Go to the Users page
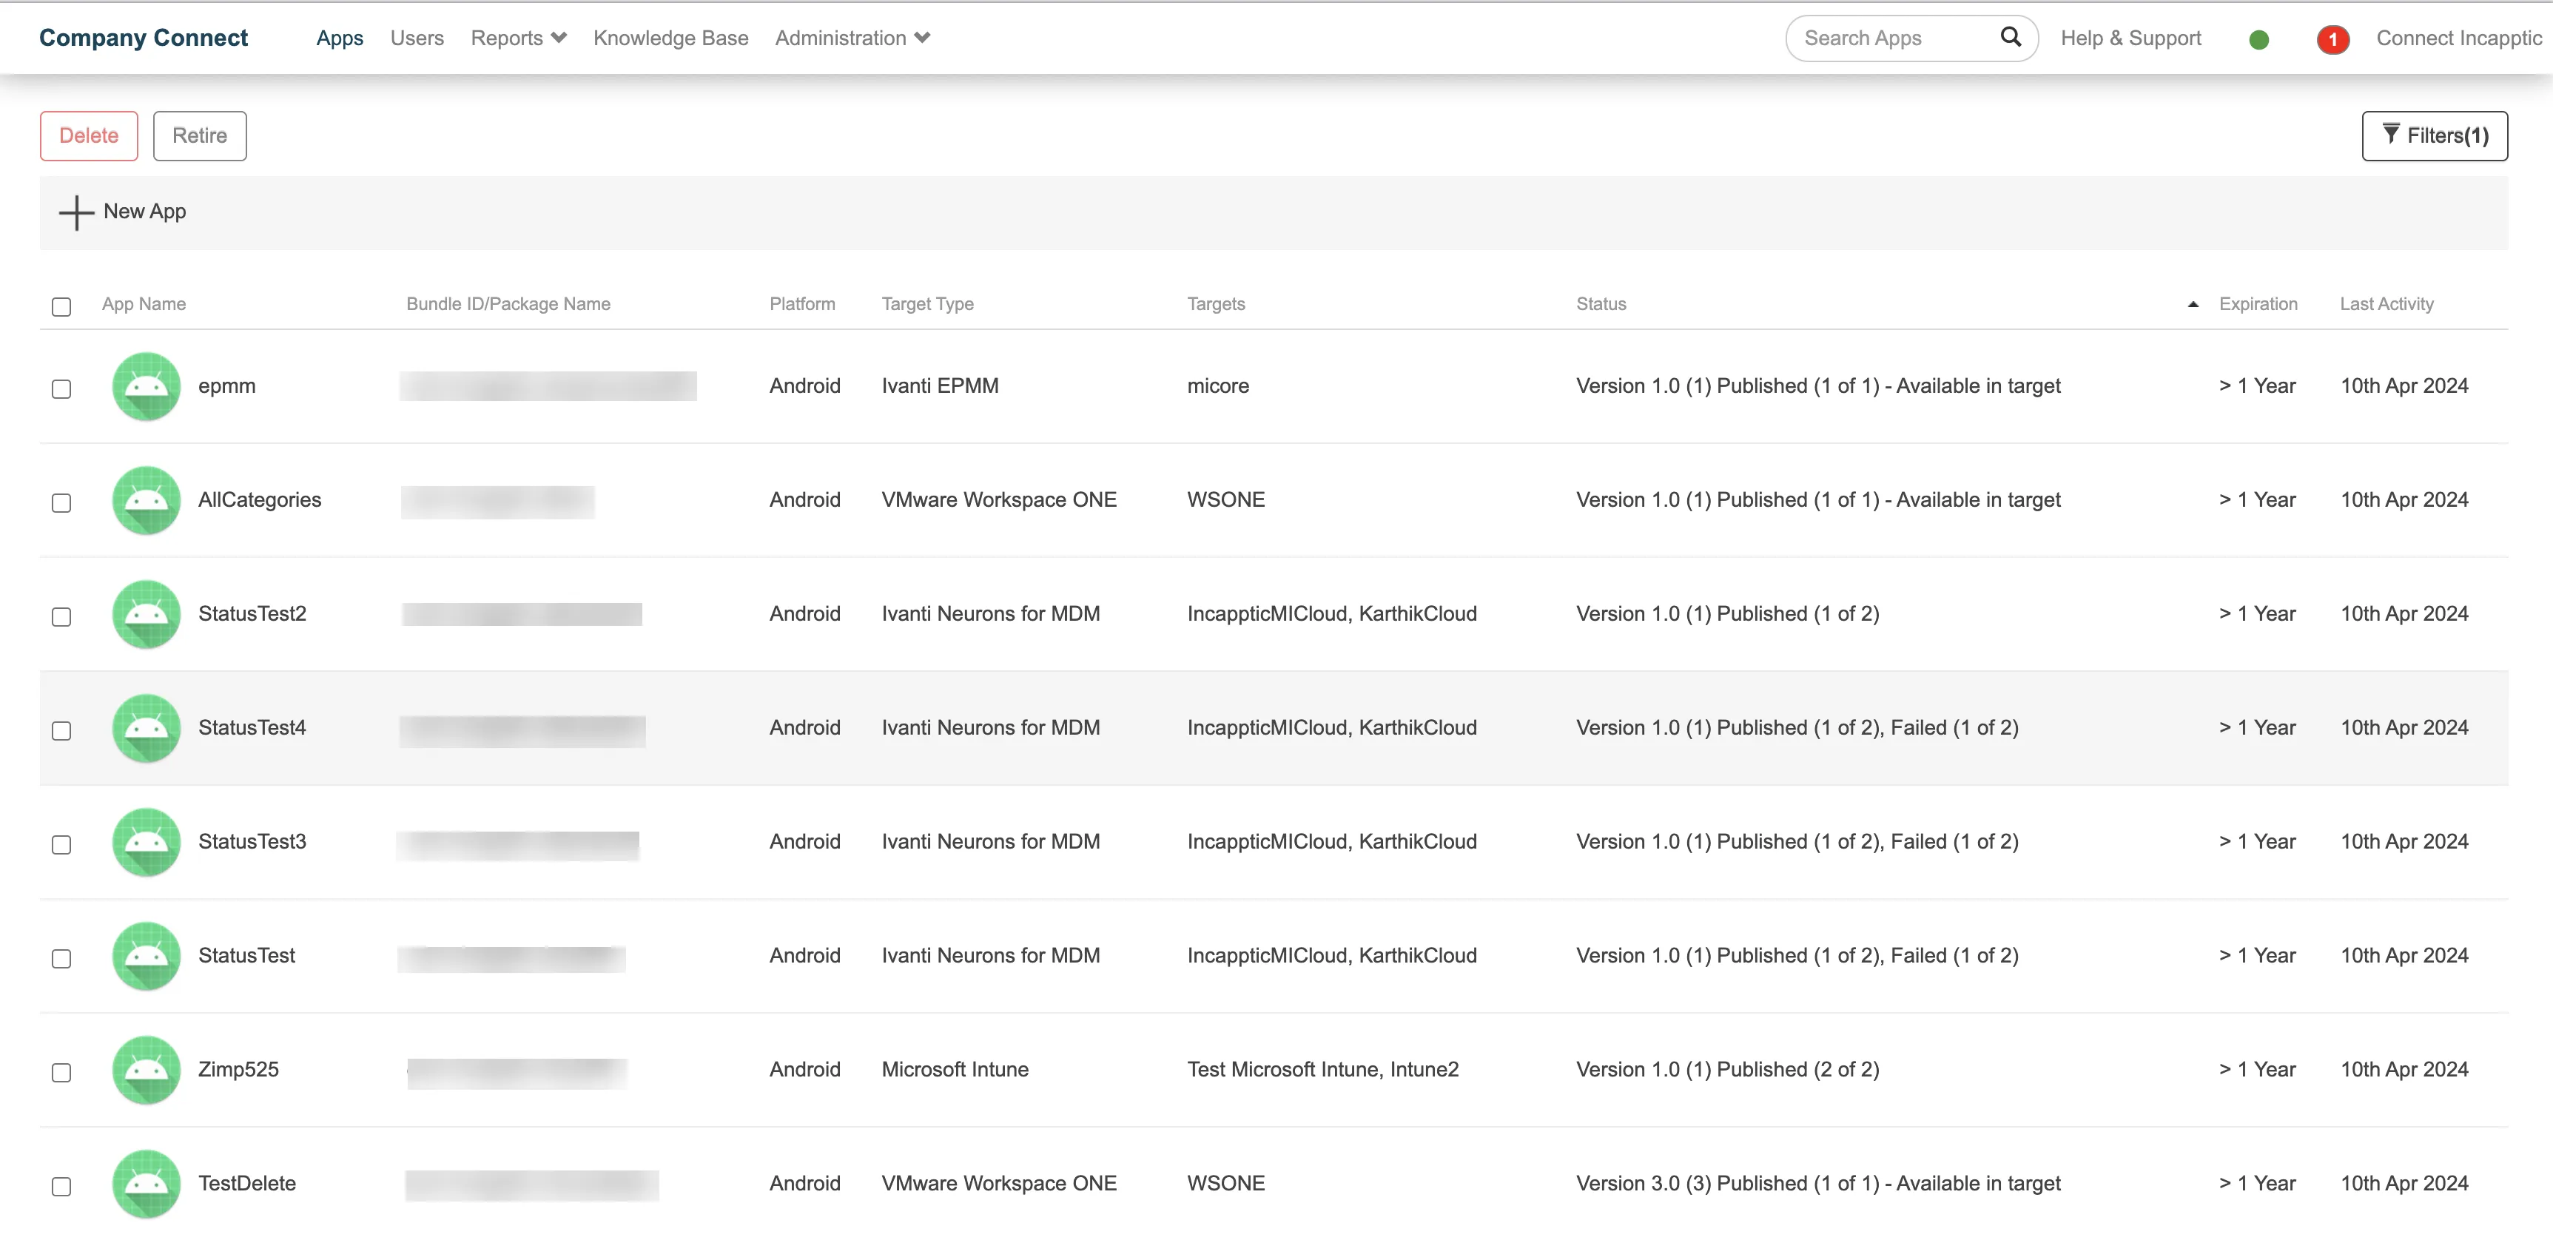This screenshot has height=1240, width=2553. click(417, 38)
